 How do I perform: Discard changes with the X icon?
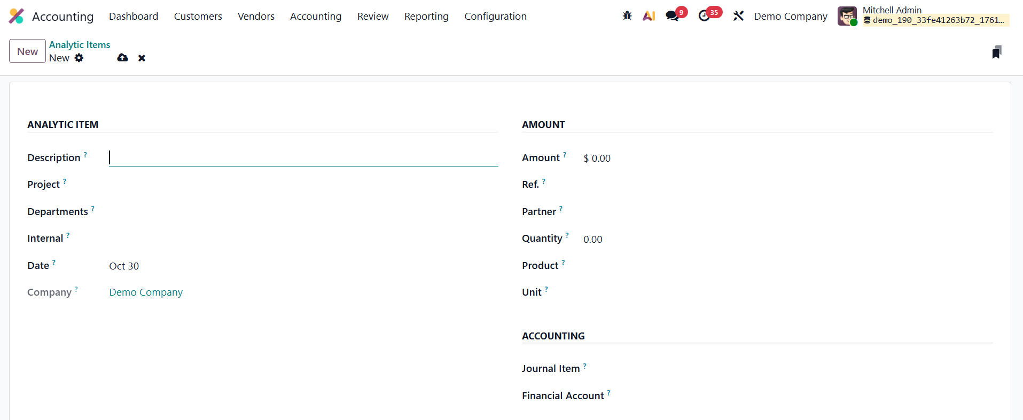pyautogui.click(x=142, y=58)
